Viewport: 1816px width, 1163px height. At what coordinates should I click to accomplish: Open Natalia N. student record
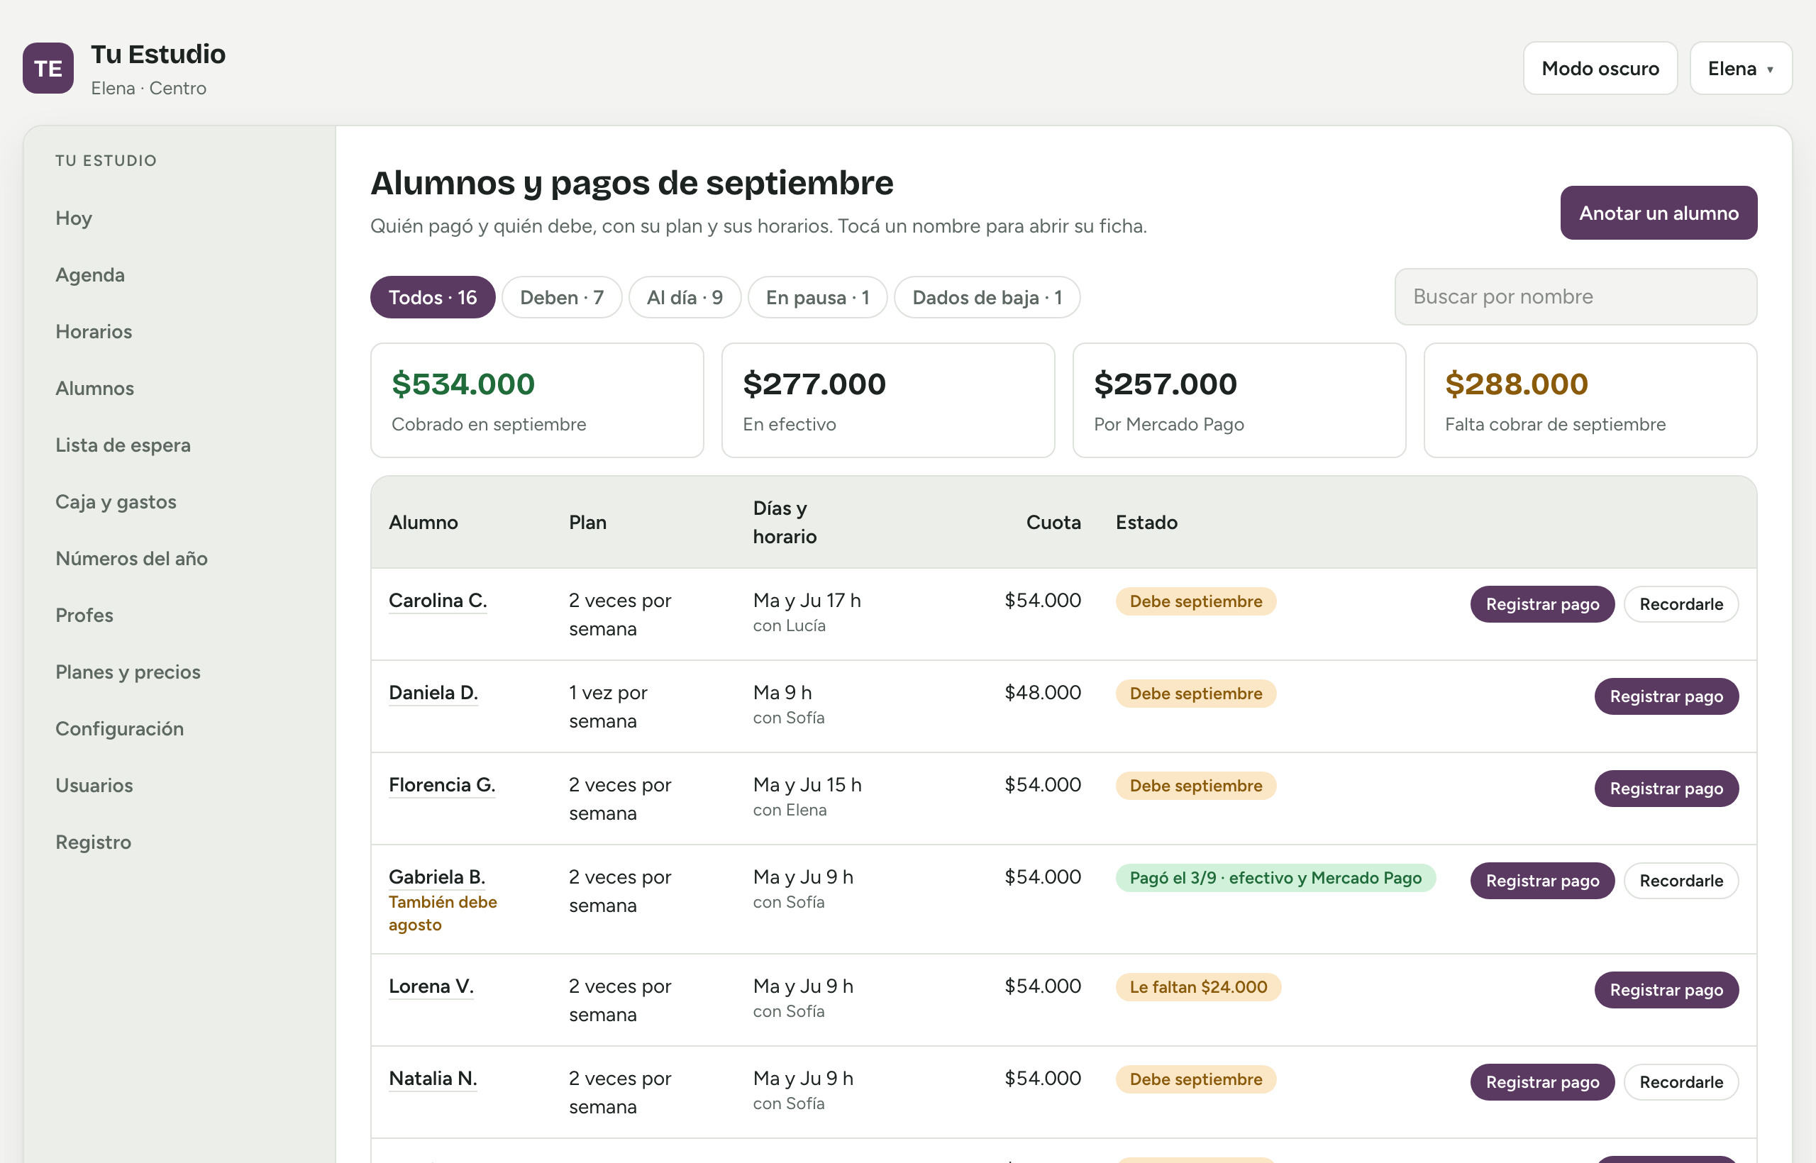point(433,1079)
